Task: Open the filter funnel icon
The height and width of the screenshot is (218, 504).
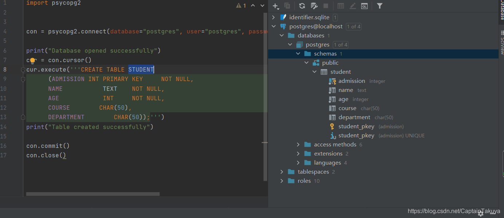Action: (x=379, y=6)
